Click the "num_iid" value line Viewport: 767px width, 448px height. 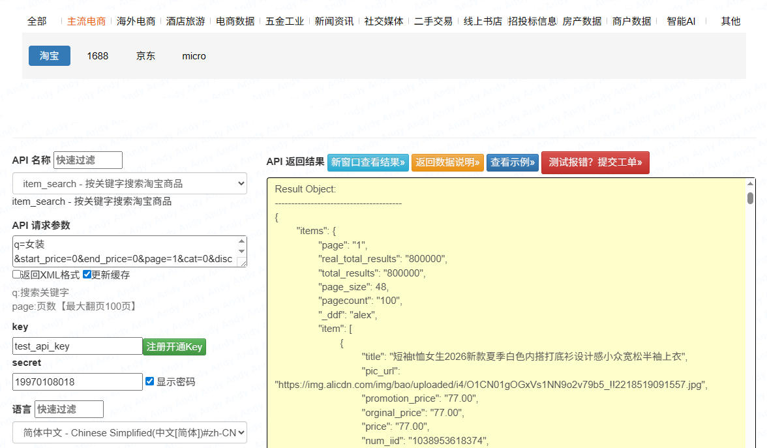tap(425, 441)
